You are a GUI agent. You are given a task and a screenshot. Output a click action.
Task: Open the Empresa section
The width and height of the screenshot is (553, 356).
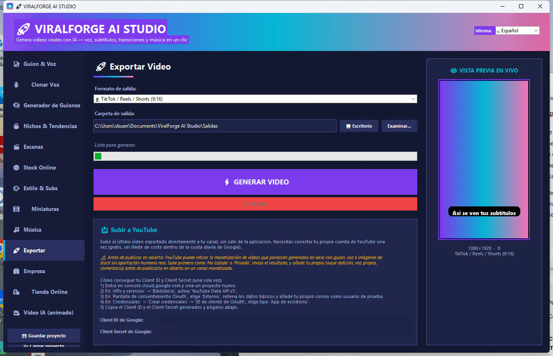44,271
